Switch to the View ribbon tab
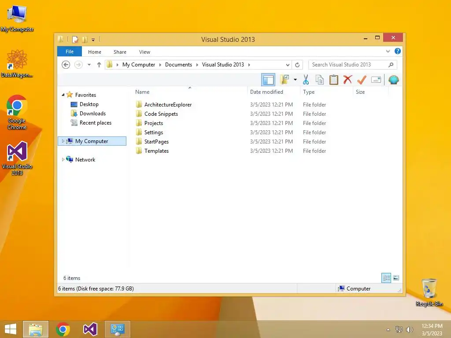Screen dimensions: 451x338 [144, 52]
